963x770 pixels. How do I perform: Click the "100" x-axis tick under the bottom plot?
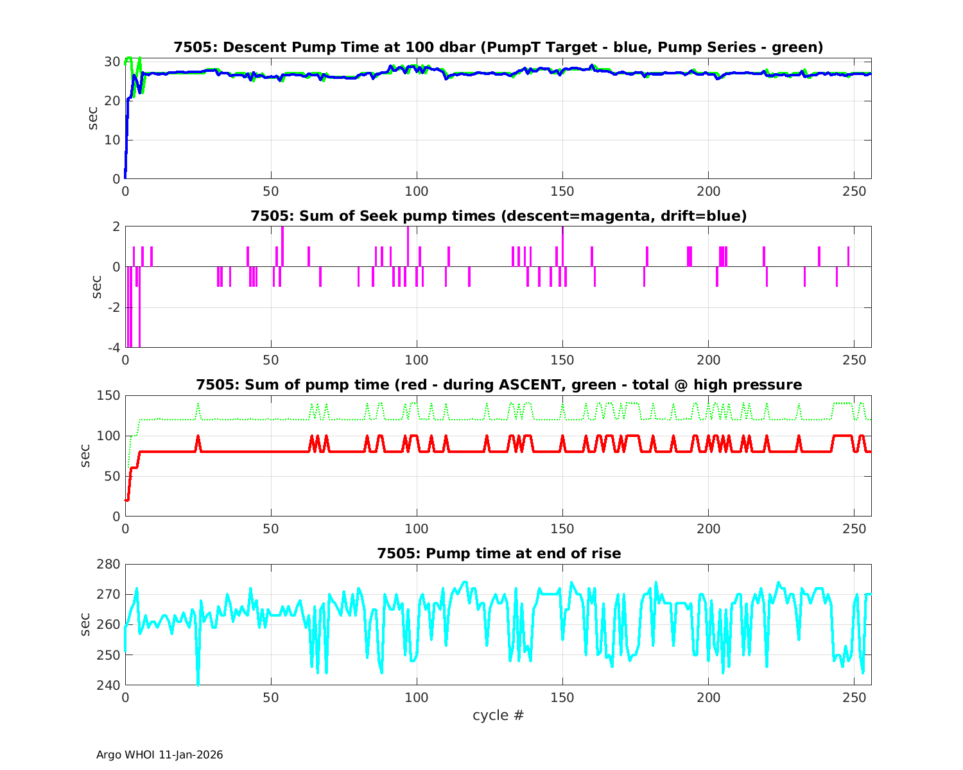coord(417,698)
